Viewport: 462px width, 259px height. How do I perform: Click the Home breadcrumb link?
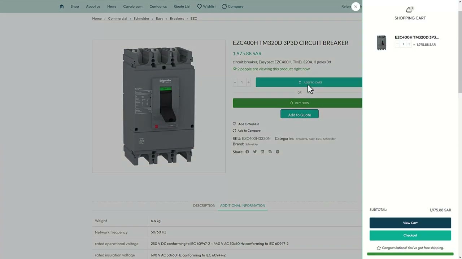tap(97, 18)
